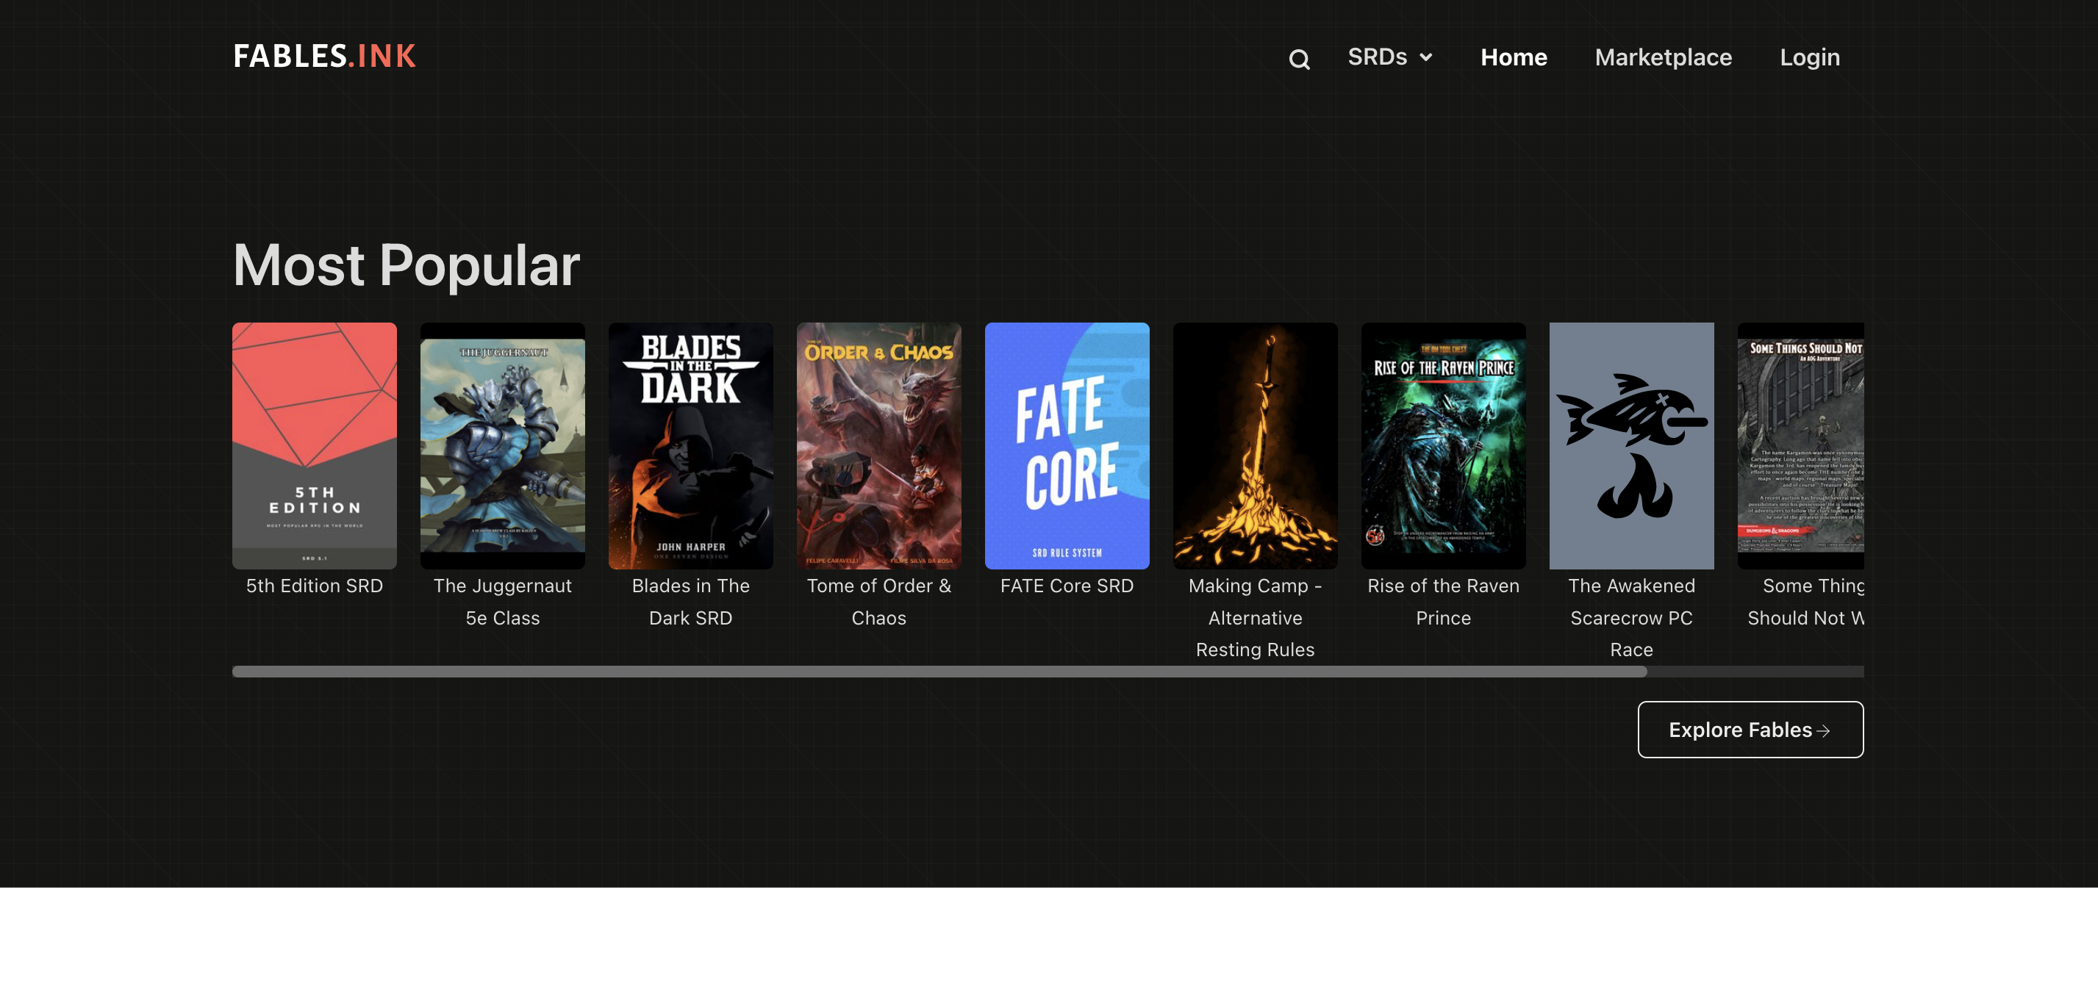
Task: Open the Blades in the Dark cover
Action: point(691,445)
